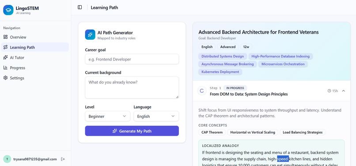Click the highlighted word speed
The height and width of the screenshot is (166, 356).
[283, 159]
